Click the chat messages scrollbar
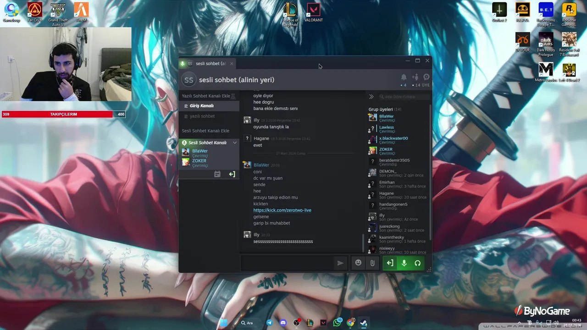Image resolution: width=587 pixels, height=330 pixels. coord(363,243)
